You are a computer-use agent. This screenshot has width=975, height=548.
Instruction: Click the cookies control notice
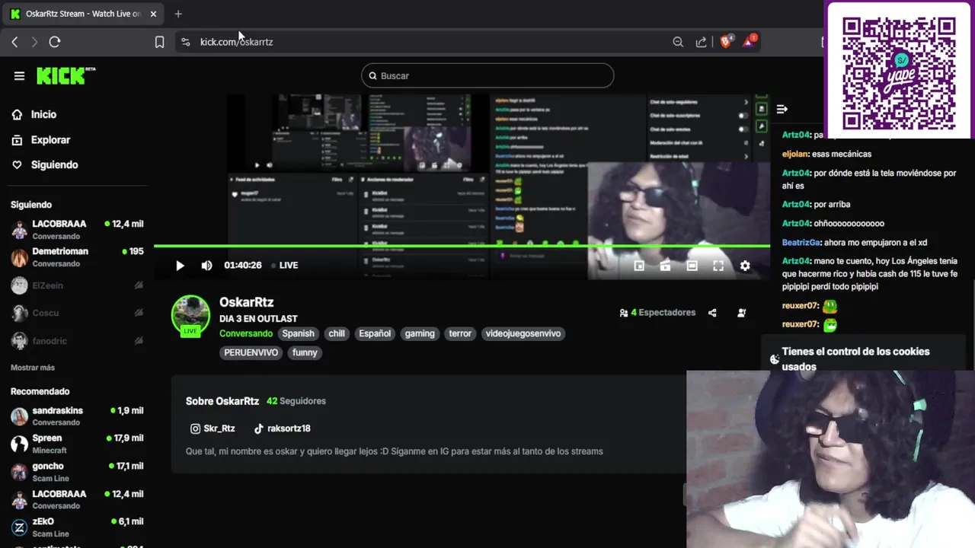click(863, 358)
